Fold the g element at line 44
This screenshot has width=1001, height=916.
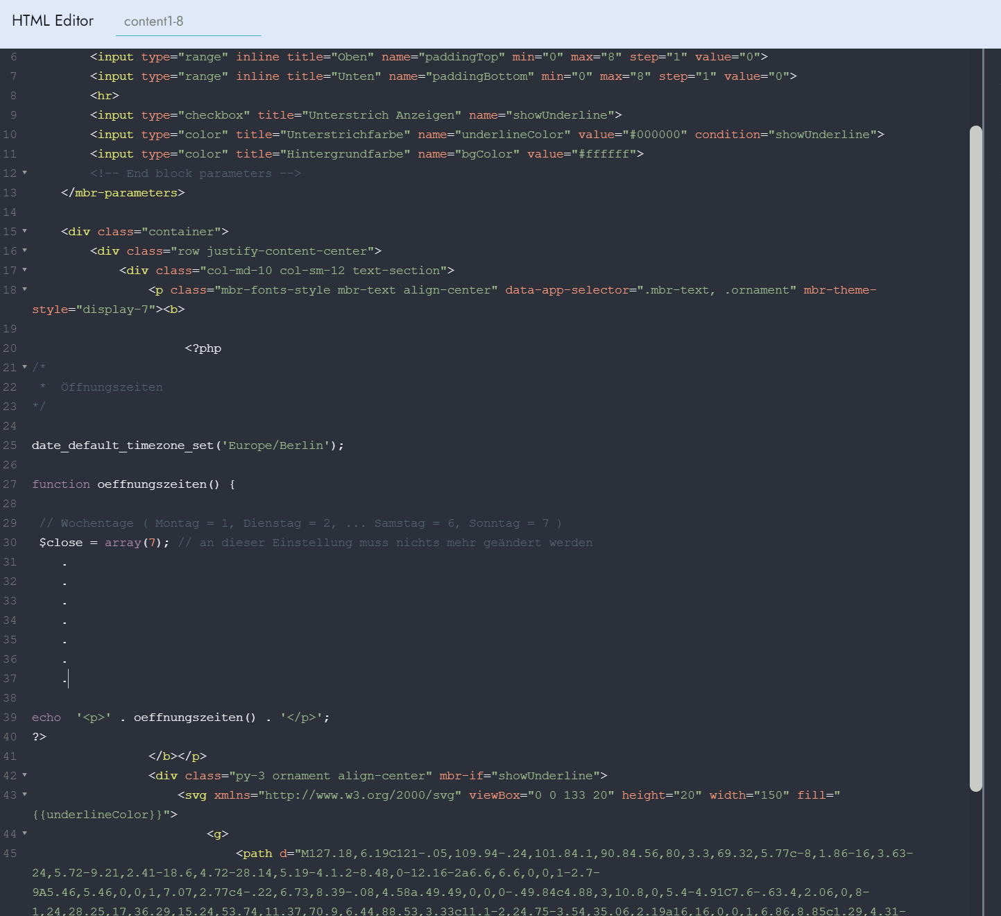pos(25,833)
